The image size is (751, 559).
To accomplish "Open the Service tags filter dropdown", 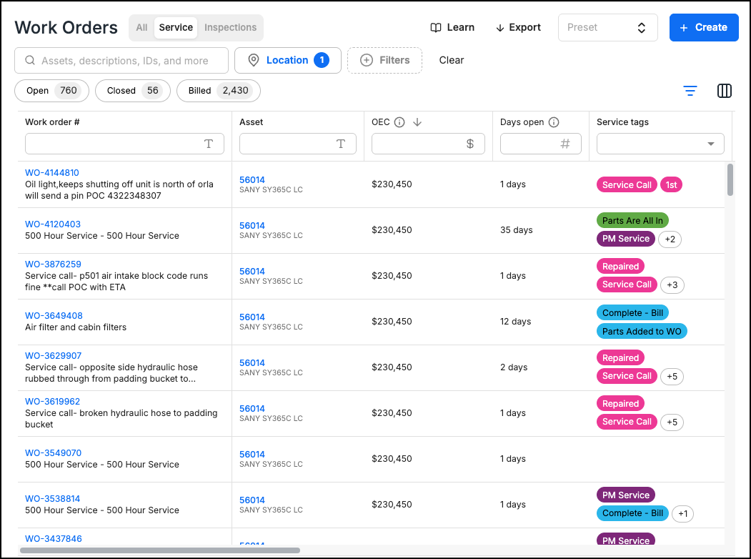I will [x=660, y=144].
